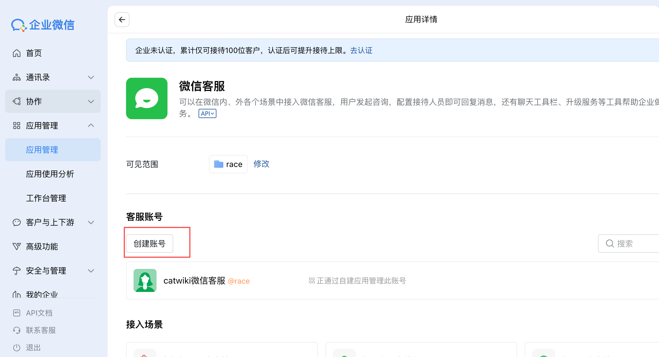Expand the 通讯录 menu chevron

(91, 77)
